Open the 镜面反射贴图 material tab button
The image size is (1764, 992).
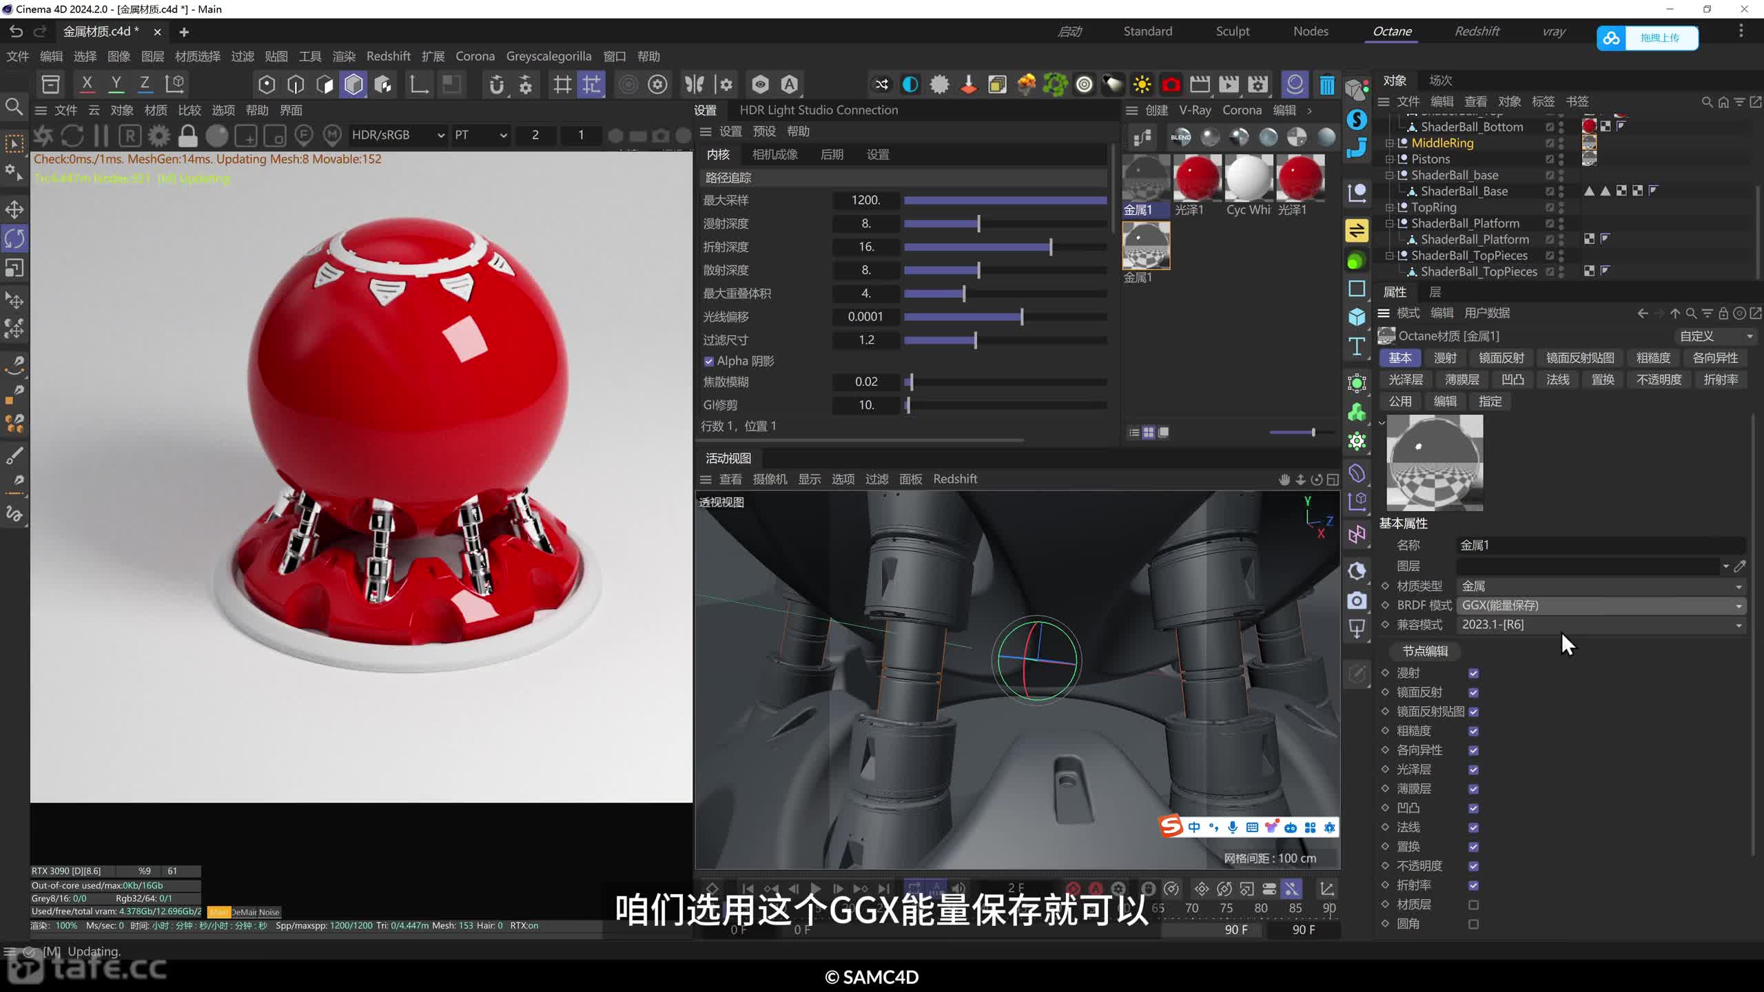pos(1580,358)
